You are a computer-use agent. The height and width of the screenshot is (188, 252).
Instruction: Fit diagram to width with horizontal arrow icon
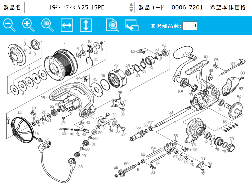tap(67, 25)
